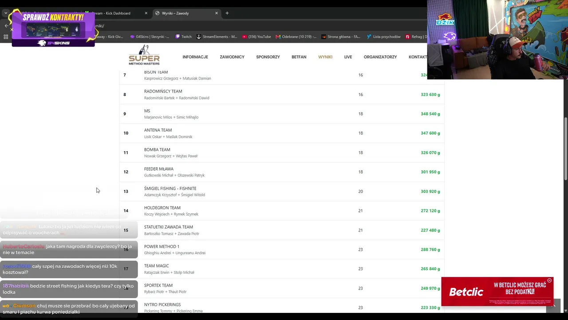The height and width of the screenshot is (320, 568).
Task: Select the STATUETKI ZAWADA TEAM name
Action: pos(169,227)
